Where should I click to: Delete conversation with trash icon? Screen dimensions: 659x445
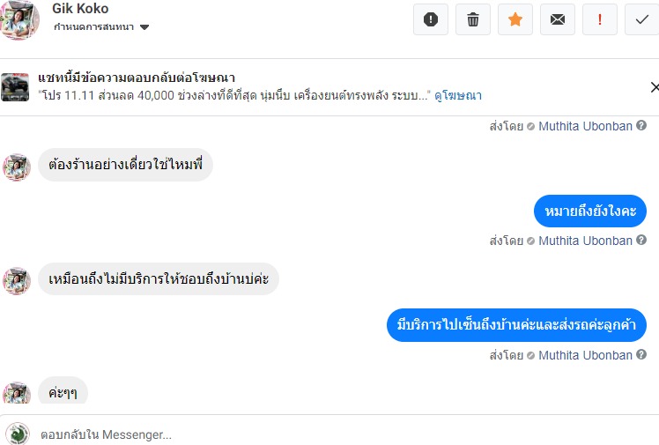(473, 19)
